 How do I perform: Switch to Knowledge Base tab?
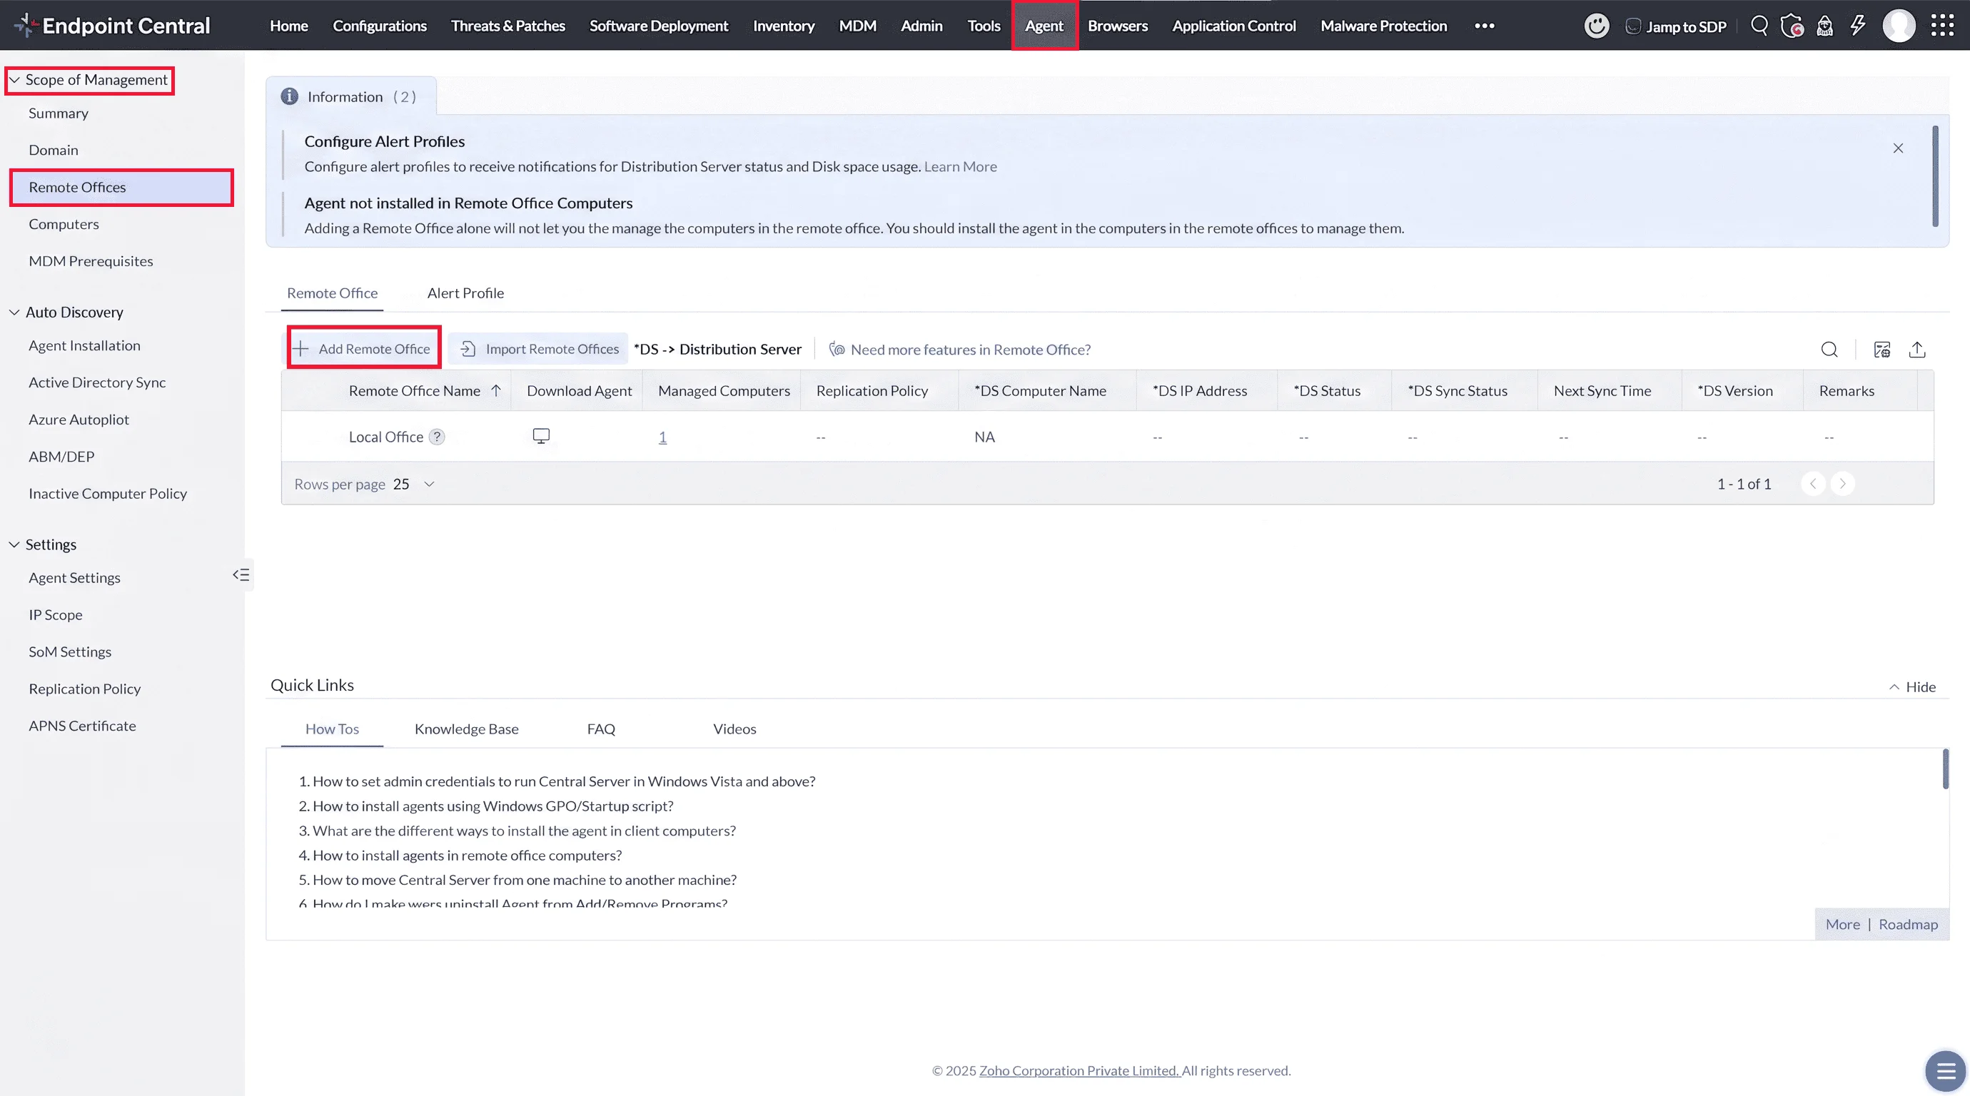point(465,729)
